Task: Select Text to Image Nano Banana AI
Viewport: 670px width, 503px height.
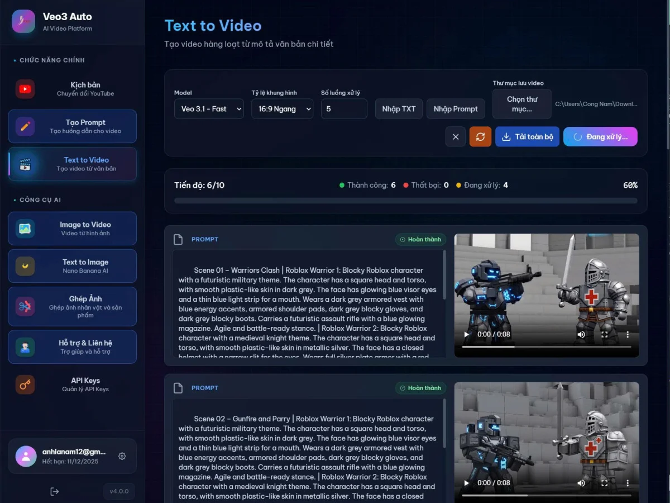Action: point(73,266)
